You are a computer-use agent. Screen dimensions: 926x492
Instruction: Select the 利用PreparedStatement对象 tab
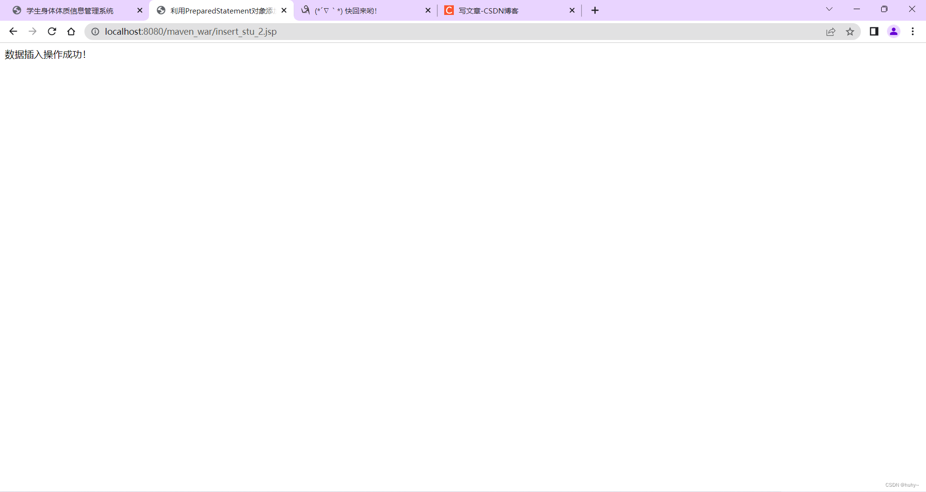click(222, 11)
